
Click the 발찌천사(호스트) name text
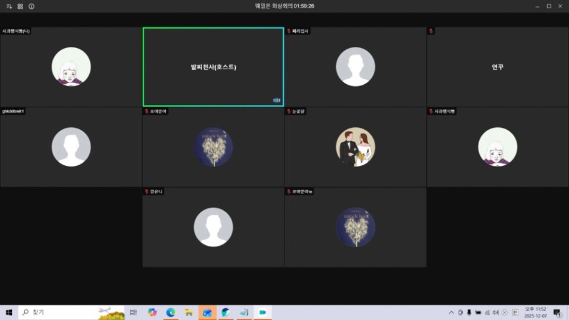[213, 67]
